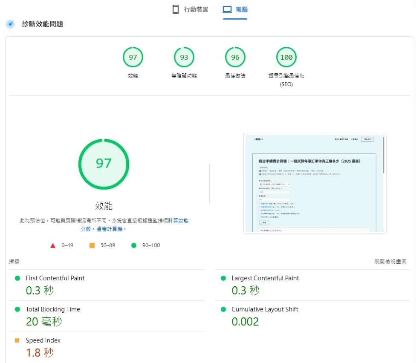419x363 pixels.
Task: Click the large 效能 label under the gauge
Action: coord(104,206)
